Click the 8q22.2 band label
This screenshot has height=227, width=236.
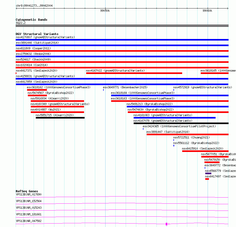click(x=21, y=23)
